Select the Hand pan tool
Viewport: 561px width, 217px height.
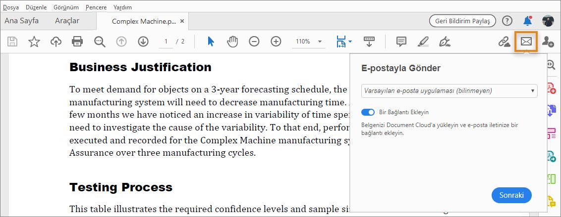pos(232,42)
